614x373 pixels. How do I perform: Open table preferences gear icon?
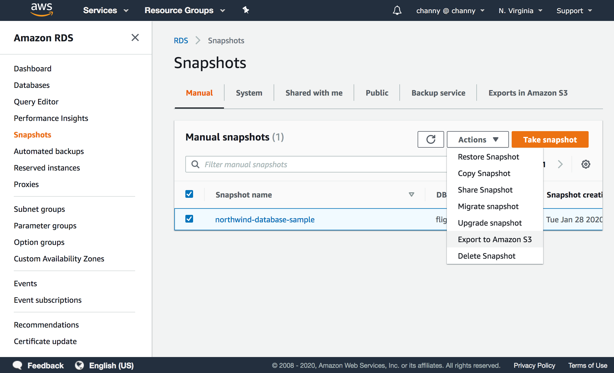[x=586, y=164]
